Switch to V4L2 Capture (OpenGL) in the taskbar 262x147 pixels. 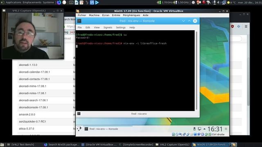pyautogui.click(x=173, y=145)
